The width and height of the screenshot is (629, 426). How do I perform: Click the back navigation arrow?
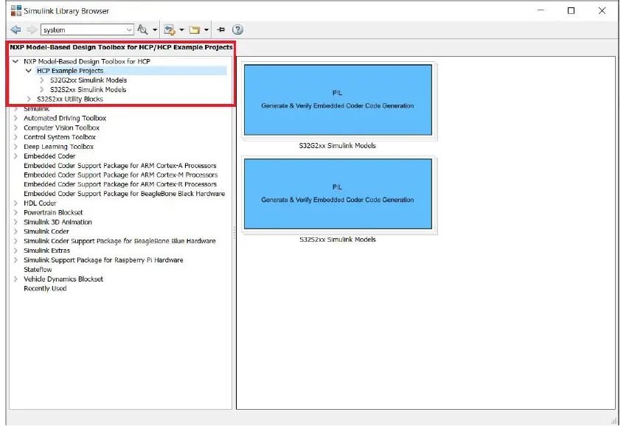pos(15,29)
